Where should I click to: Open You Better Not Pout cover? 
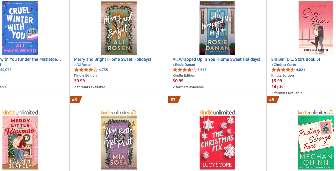[x=119, y=143]
